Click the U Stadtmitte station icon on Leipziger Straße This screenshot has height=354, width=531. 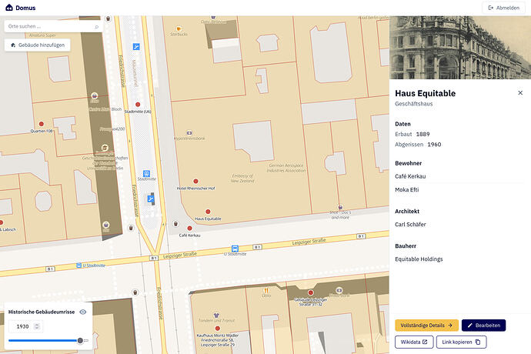235,249
